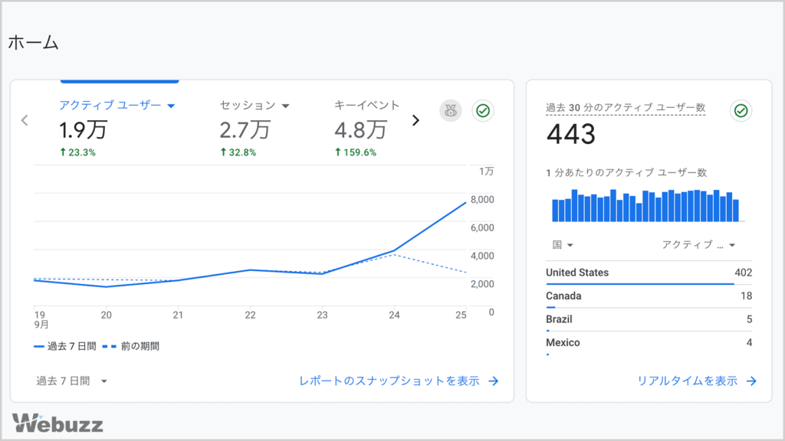Open レポートのスナップショットを表示 link
Viewport: 785px width, 441px height.
[389, 381]
